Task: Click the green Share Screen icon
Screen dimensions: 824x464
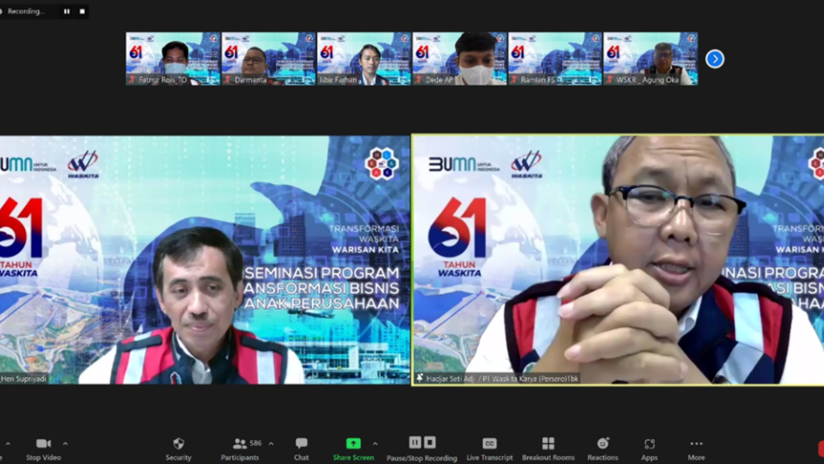Action: point(353,443)
